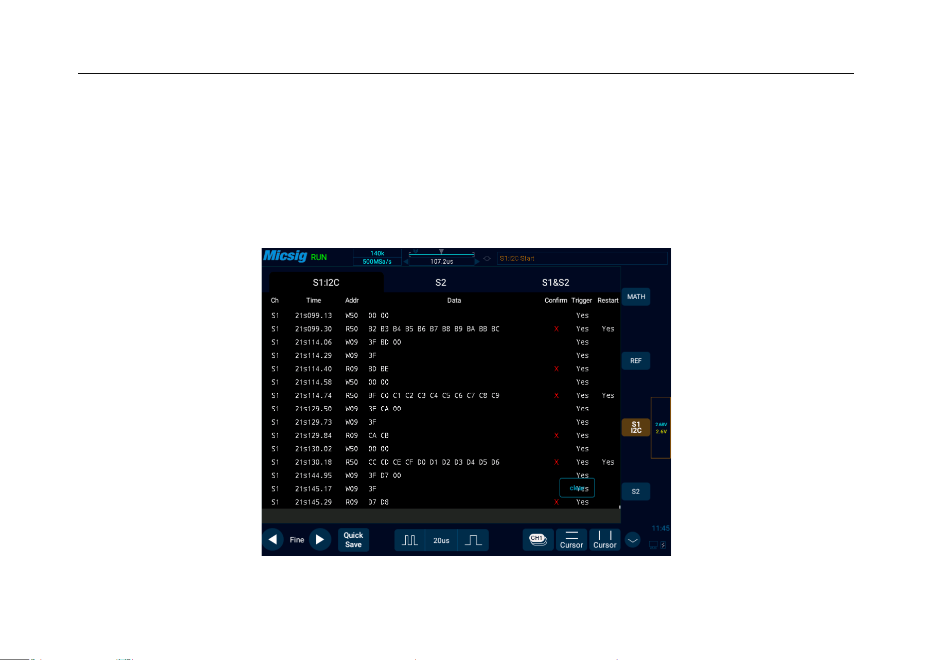This screenshot has width=933, height=660.
Task: Switch to the S1:I2C tab
Action: tap(326, 283)
